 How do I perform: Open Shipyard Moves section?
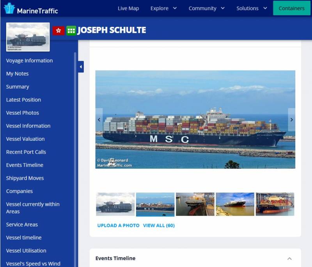(x=25, y=178)
